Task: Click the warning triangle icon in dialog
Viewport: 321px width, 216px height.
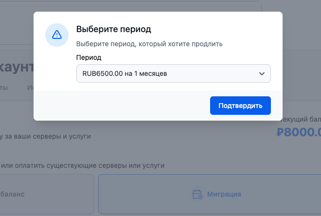Action: coord(57,35)
